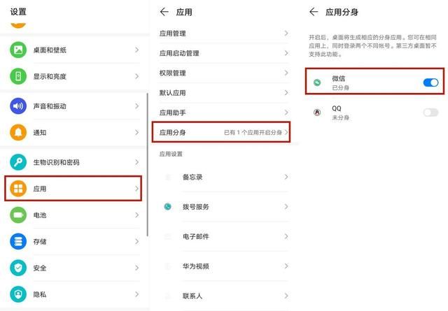Tap the settings list scrollbar

click(147, 164)
